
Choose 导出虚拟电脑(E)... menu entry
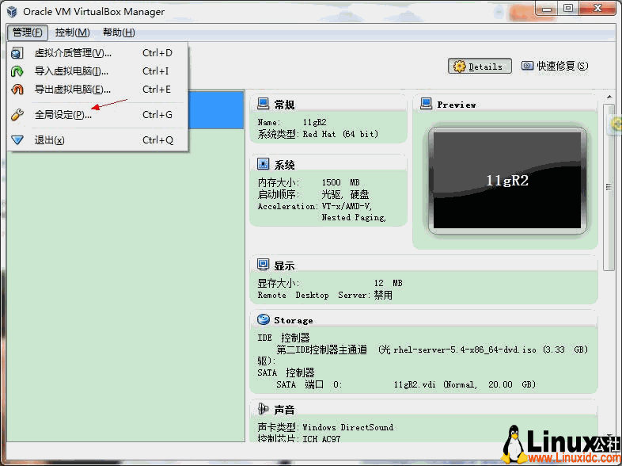pyautogui.click(x=97, y=90)
